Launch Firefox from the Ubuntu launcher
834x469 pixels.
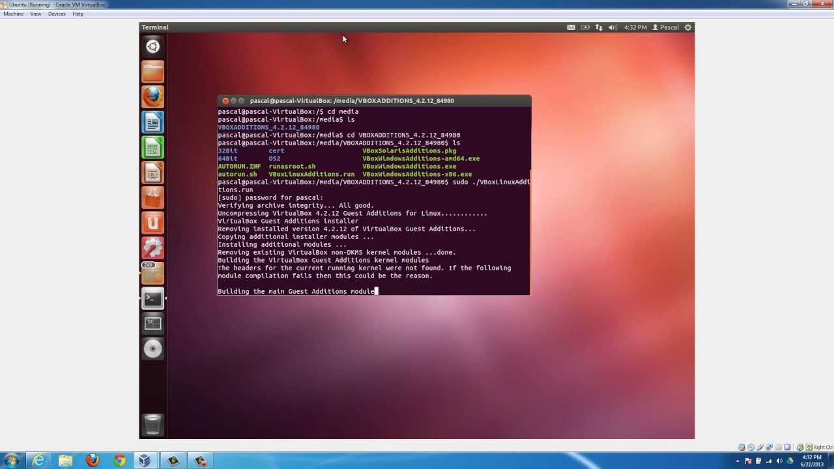coord(152,97)
